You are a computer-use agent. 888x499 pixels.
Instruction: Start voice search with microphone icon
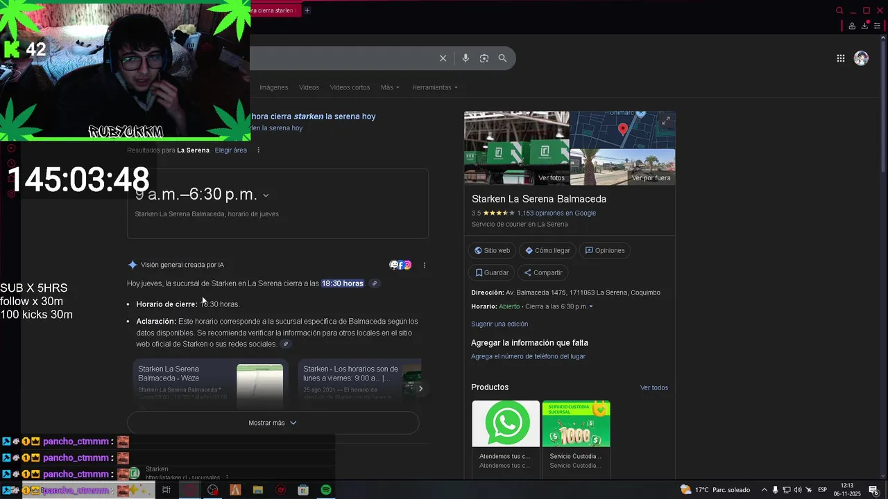466,58
